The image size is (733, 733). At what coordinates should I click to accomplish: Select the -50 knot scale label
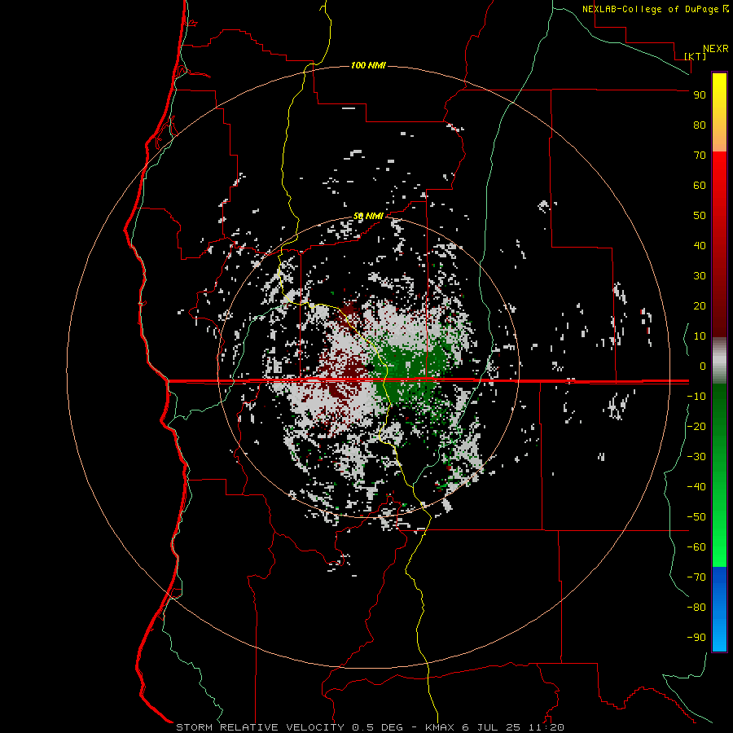point(696,517)
